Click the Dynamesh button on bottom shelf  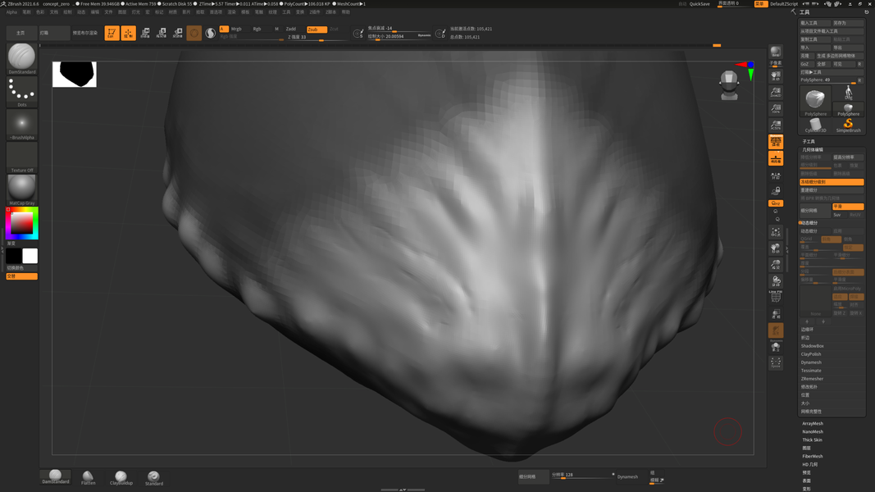coord(627,477)
